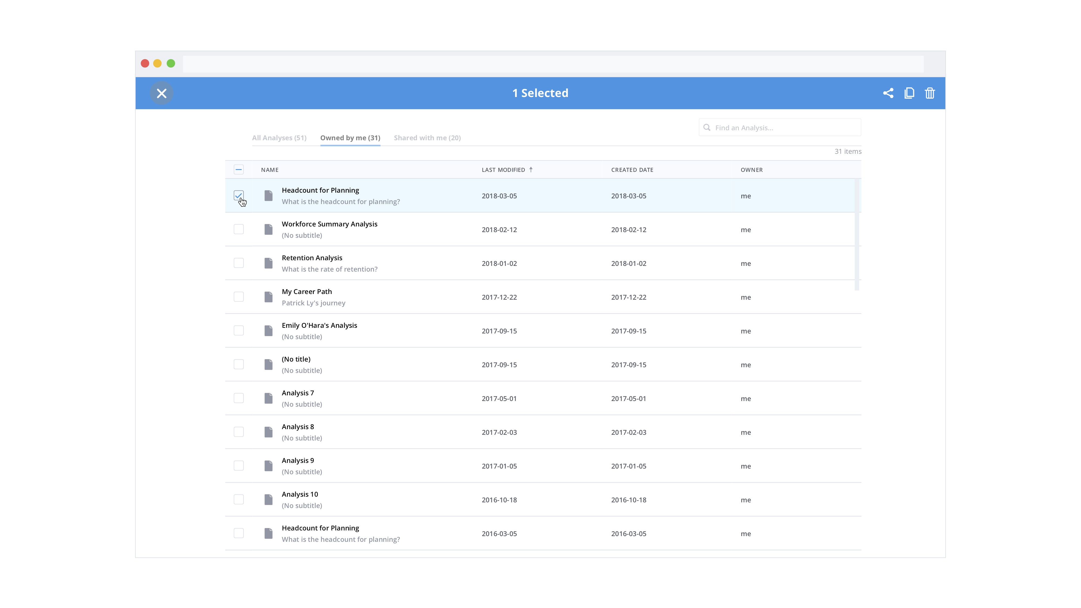
Task: Select the Emily O'Hara's Analysis checkbox
Action: (238, 331)
